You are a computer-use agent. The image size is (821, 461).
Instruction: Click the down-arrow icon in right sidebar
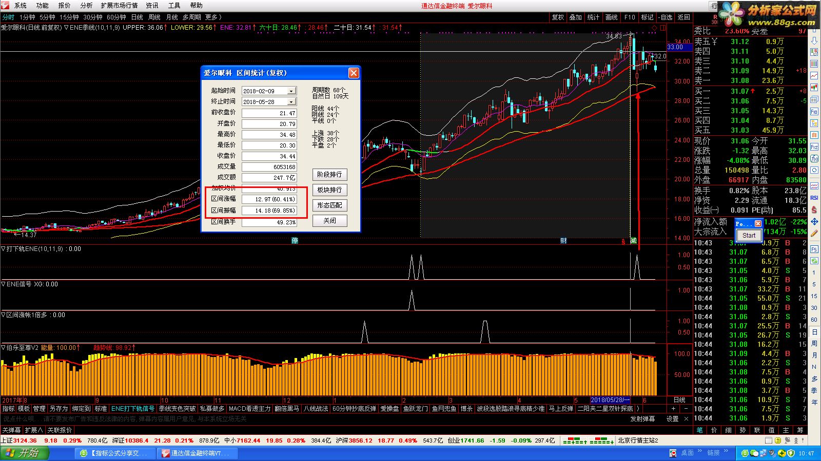point(814,41)
